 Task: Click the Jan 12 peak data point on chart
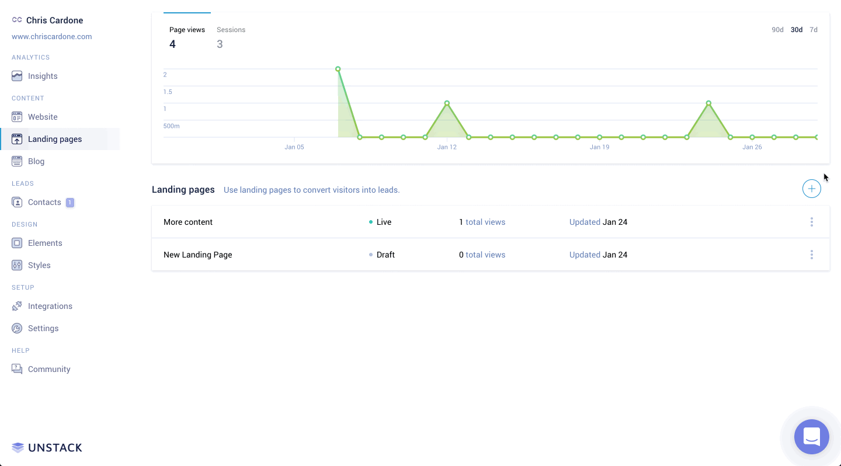click(x=447, y=103)
